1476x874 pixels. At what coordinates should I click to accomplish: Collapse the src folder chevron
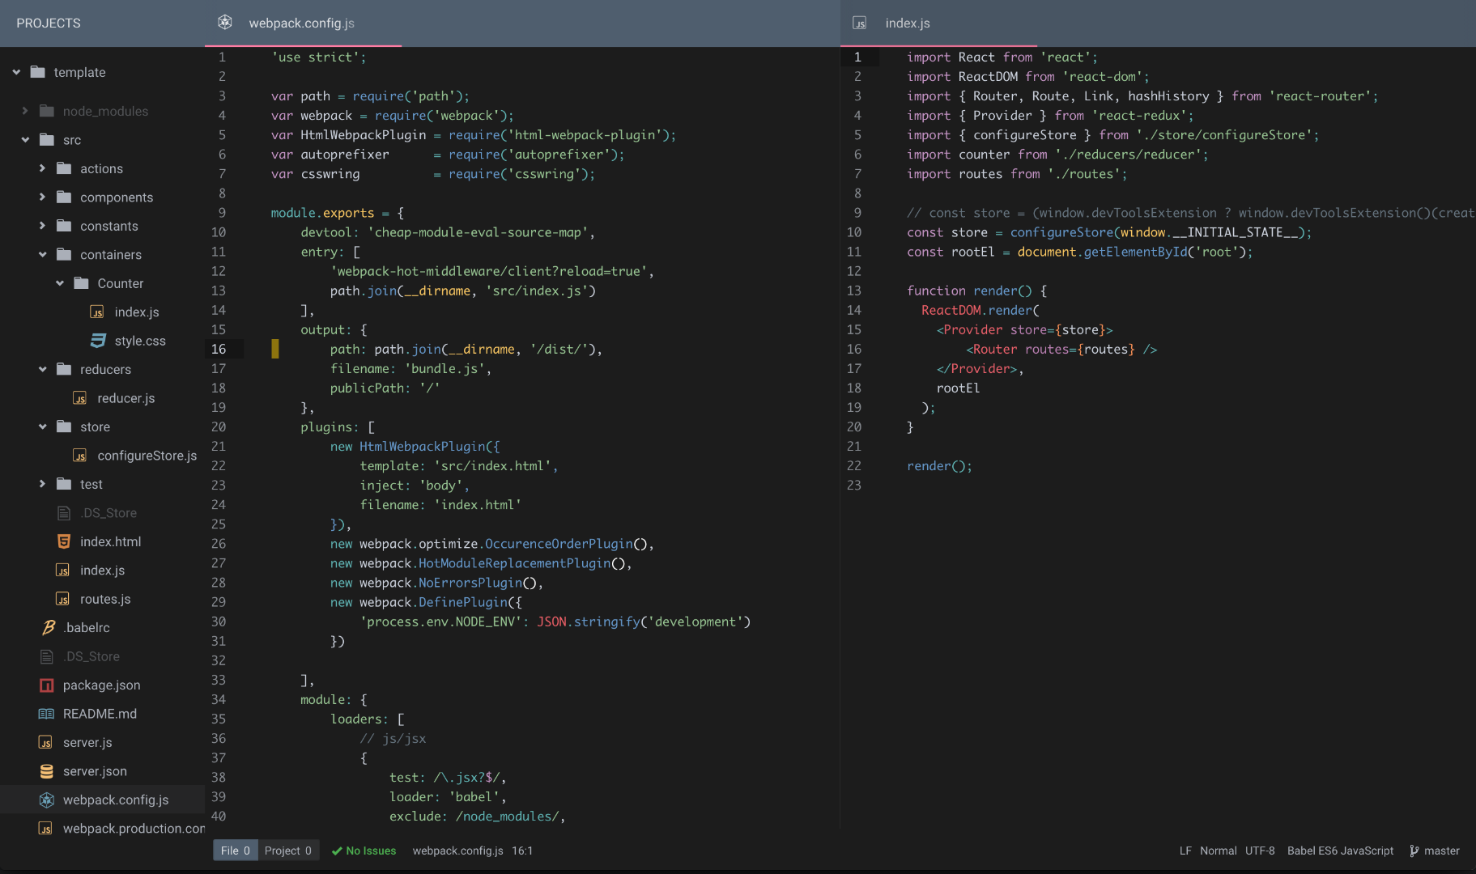pyautogui.click(x=25, y=140)
